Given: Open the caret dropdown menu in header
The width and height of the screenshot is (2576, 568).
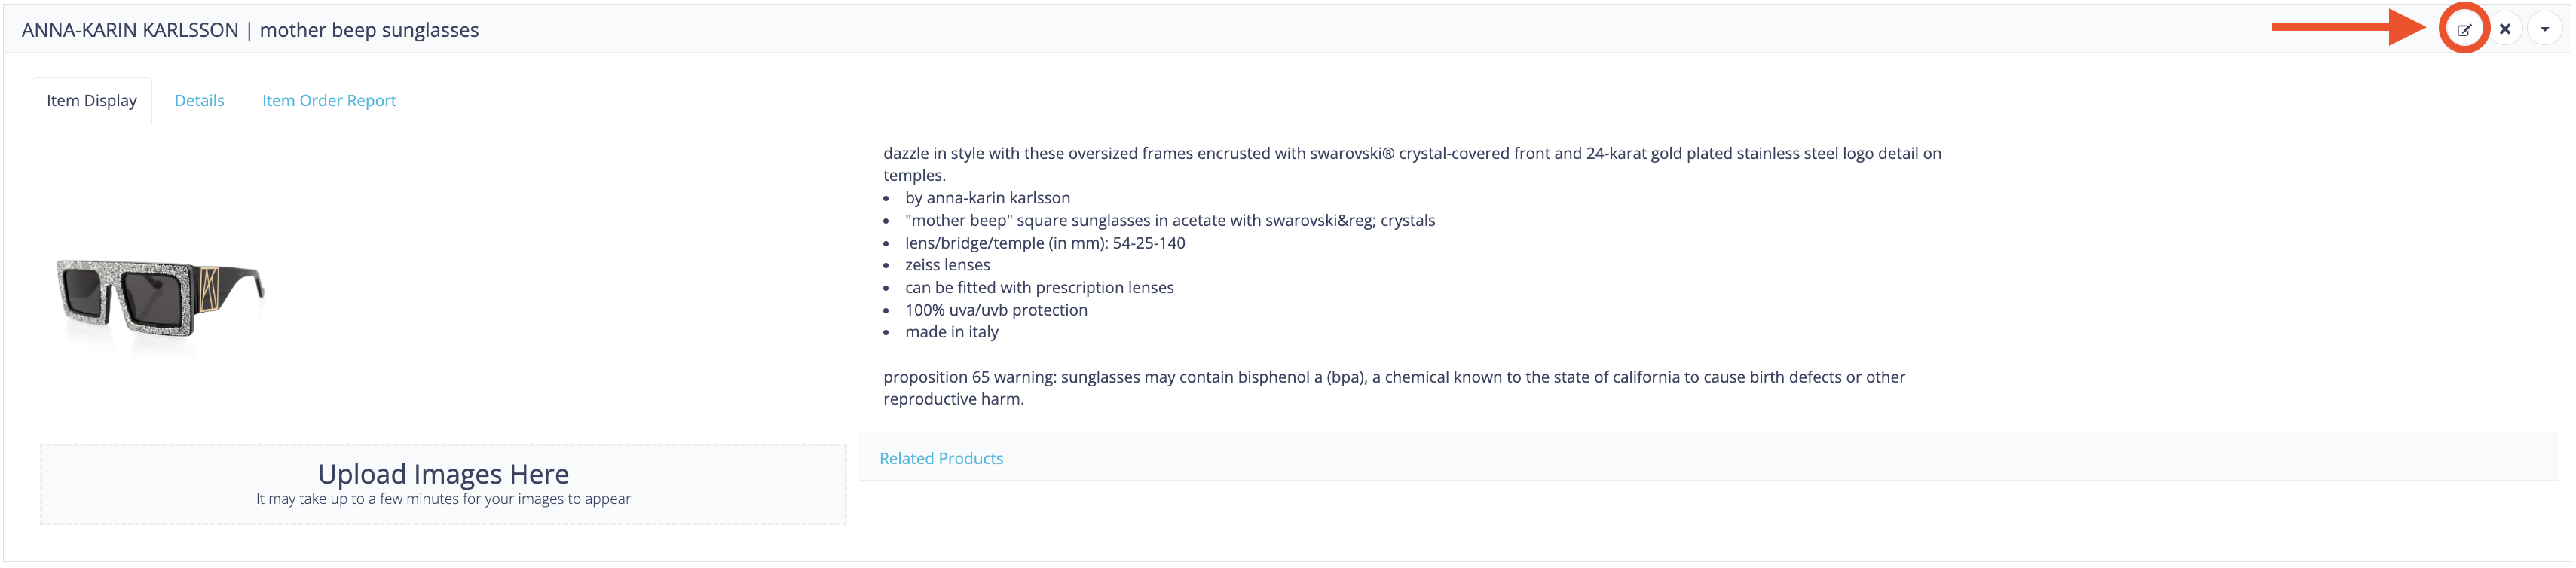Looking at the screenshot, I should pos(2545,29).
